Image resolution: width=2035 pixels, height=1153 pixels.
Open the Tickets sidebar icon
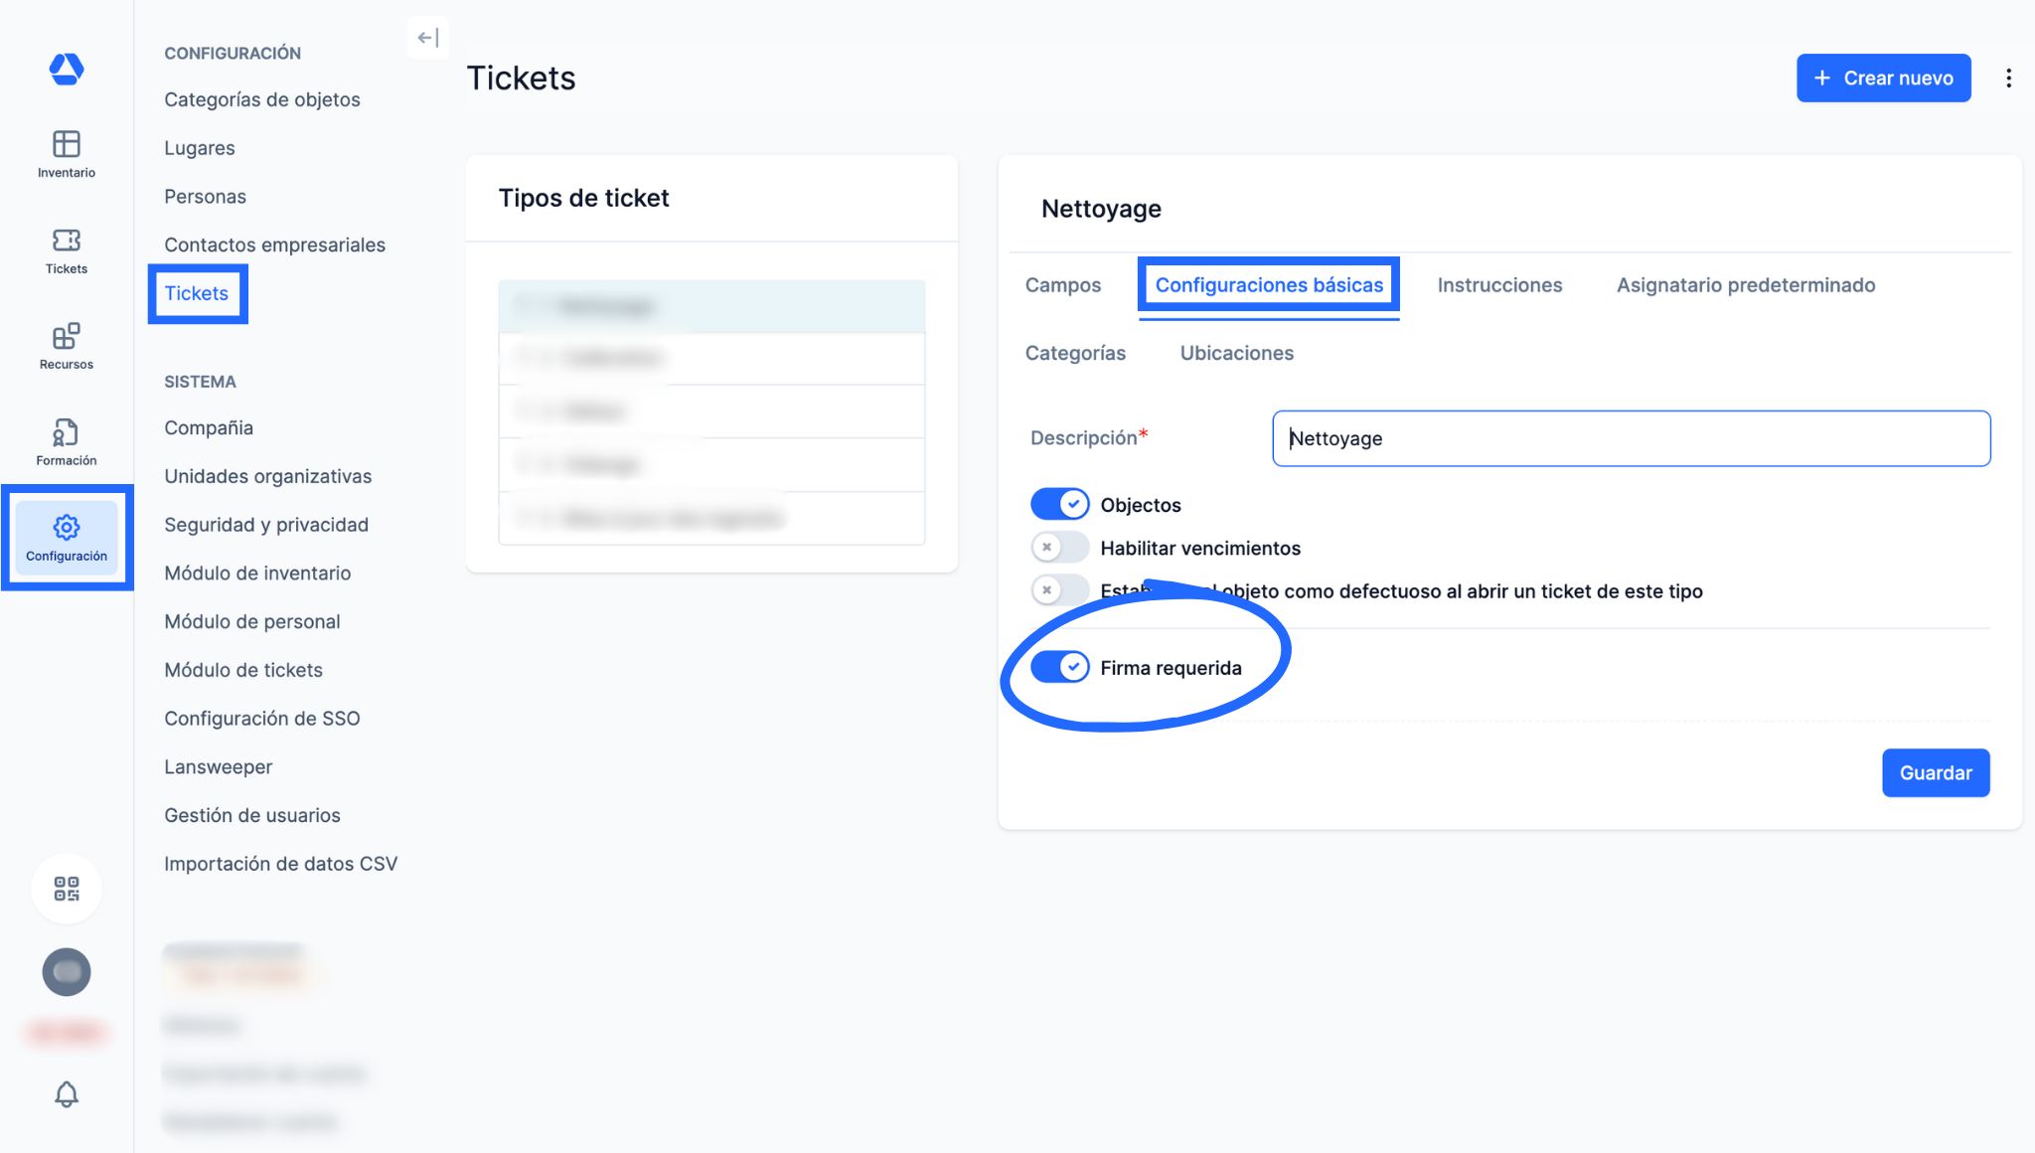tap(67, 250)
